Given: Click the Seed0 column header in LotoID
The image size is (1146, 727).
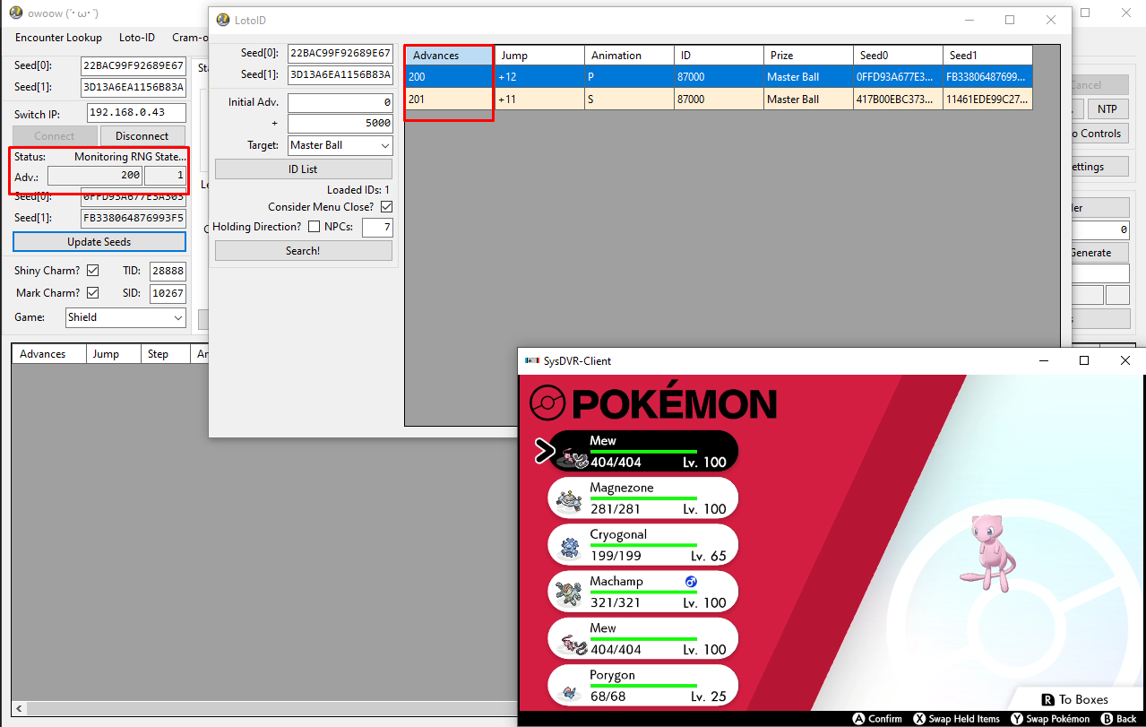Looking at the screenshot, I should click(x=898, y=56).
